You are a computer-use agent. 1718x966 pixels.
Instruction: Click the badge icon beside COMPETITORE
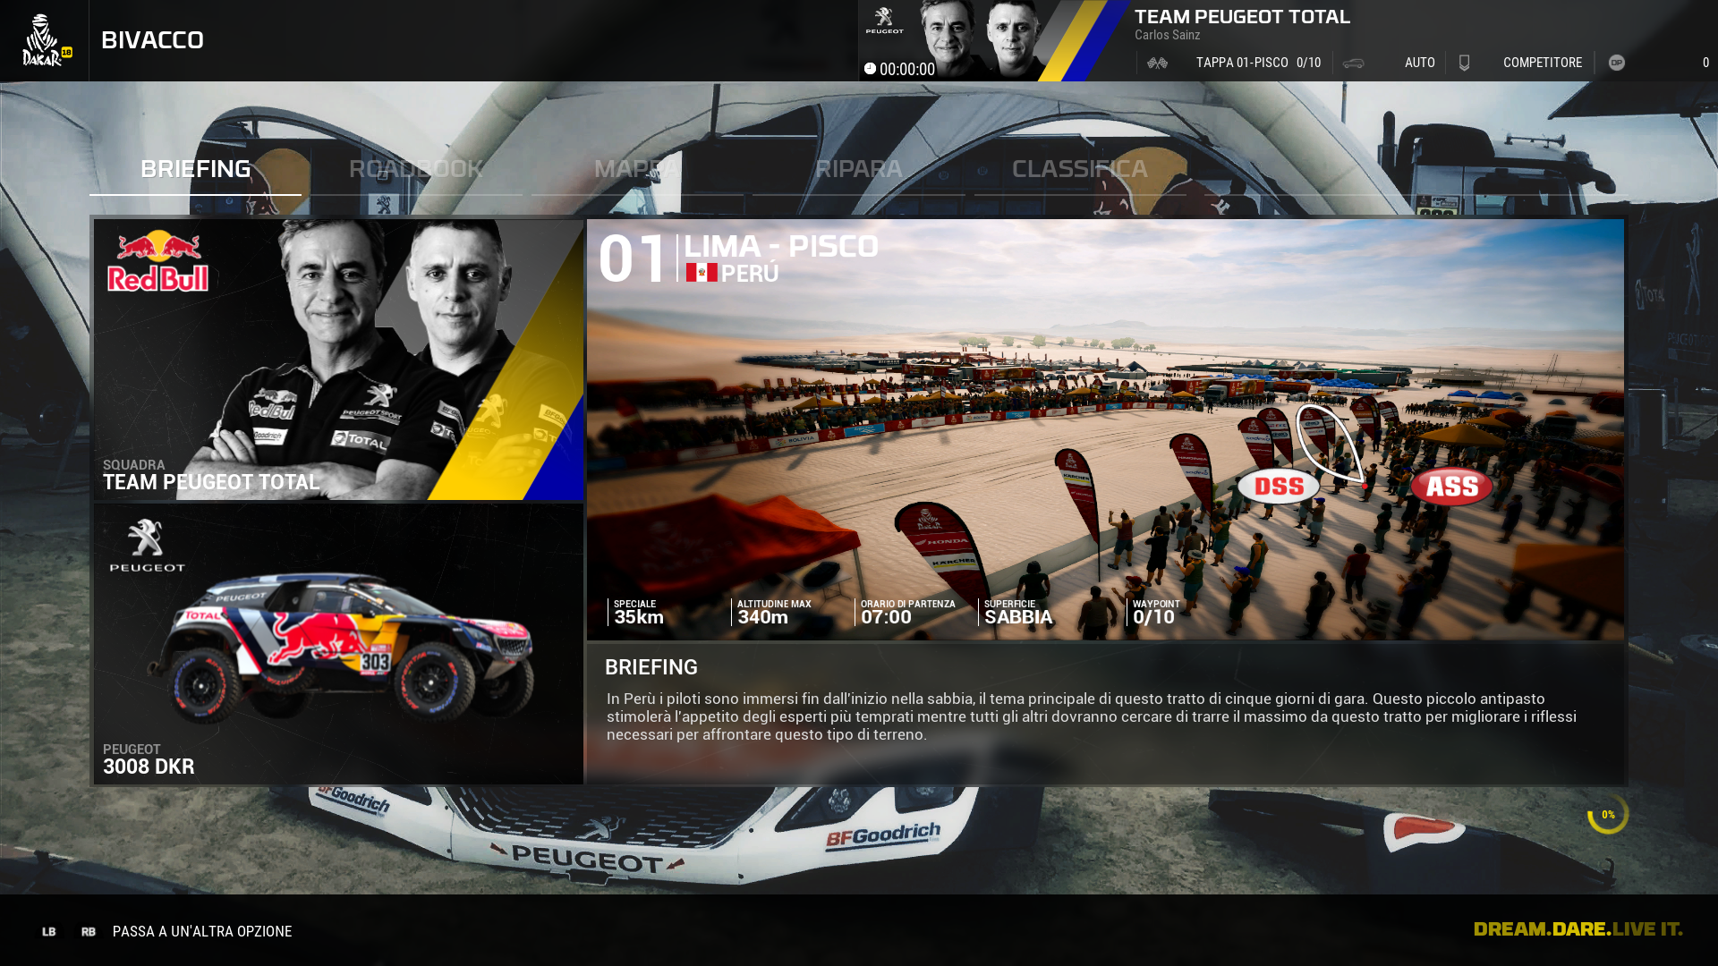pyautogui.click(x=1464, y=63)
